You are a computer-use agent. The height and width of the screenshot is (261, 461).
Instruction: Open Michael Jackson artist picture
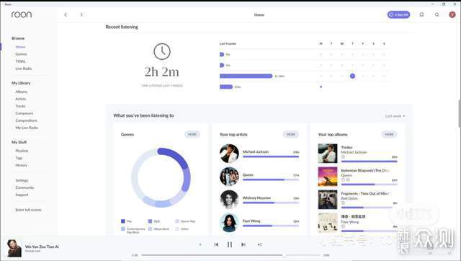pyautogui.click(x=229, y=154)
